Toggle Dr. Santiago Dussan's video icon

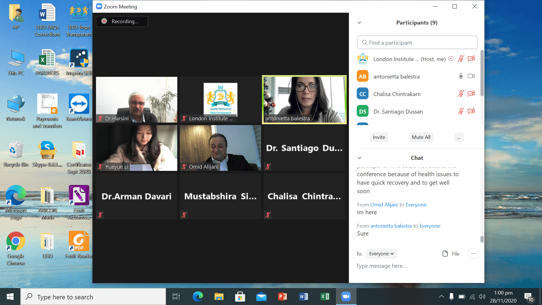coord(471,111)
